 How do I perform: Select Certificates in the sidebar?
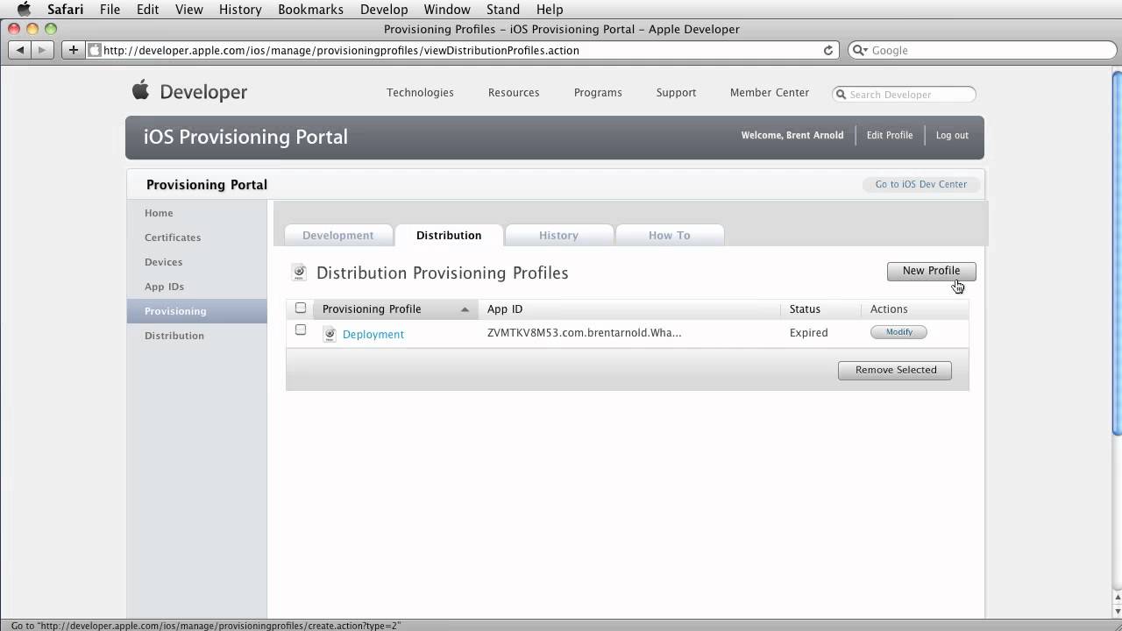click(196, 238)
